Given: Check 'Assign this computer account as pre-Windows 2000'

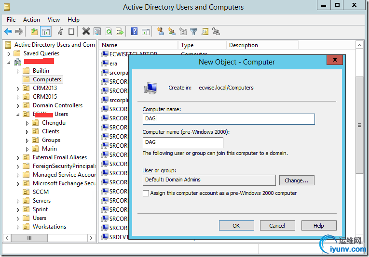Looking at the screenshot, I should point(146,193).
